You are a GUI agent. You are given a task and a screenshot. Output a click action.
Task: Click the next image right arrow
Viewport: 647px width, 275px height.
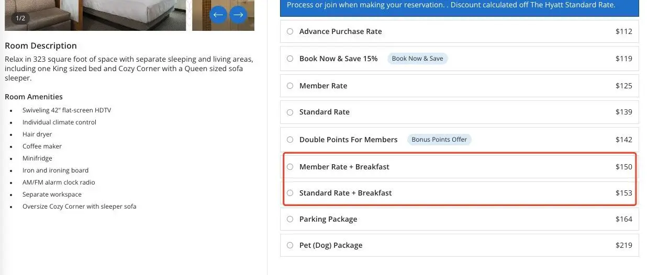tap(238, 15)
